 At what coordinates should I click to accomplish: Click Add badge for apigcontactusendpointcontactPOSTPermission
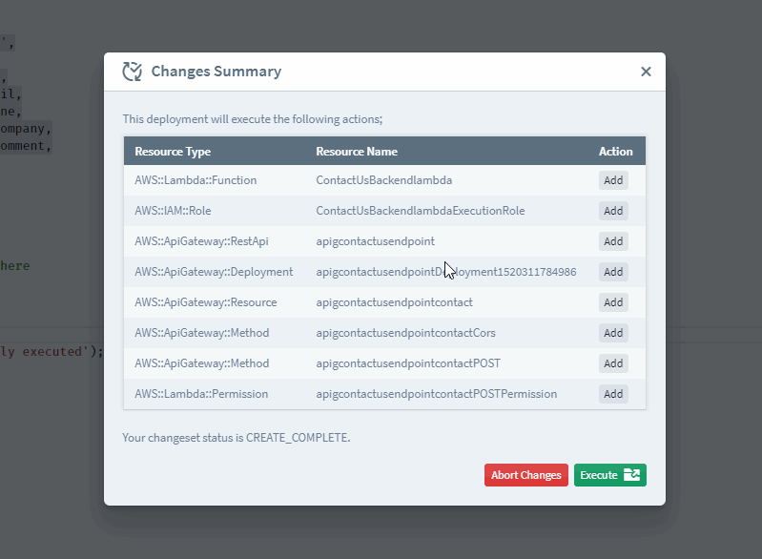pos(613,394)
